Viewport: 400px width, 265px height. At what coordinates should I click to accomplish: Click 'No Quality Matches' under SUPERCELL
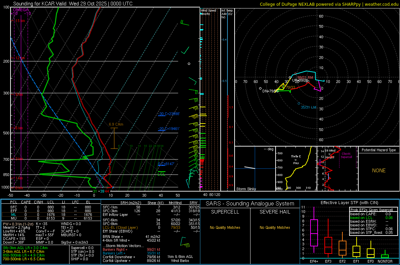click(225, 227)
